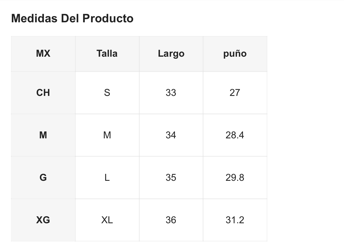Image resolution: width=344 pixels, height=245 pixels.
Task: Select the G size row label
Action: [x=43, y=178]
